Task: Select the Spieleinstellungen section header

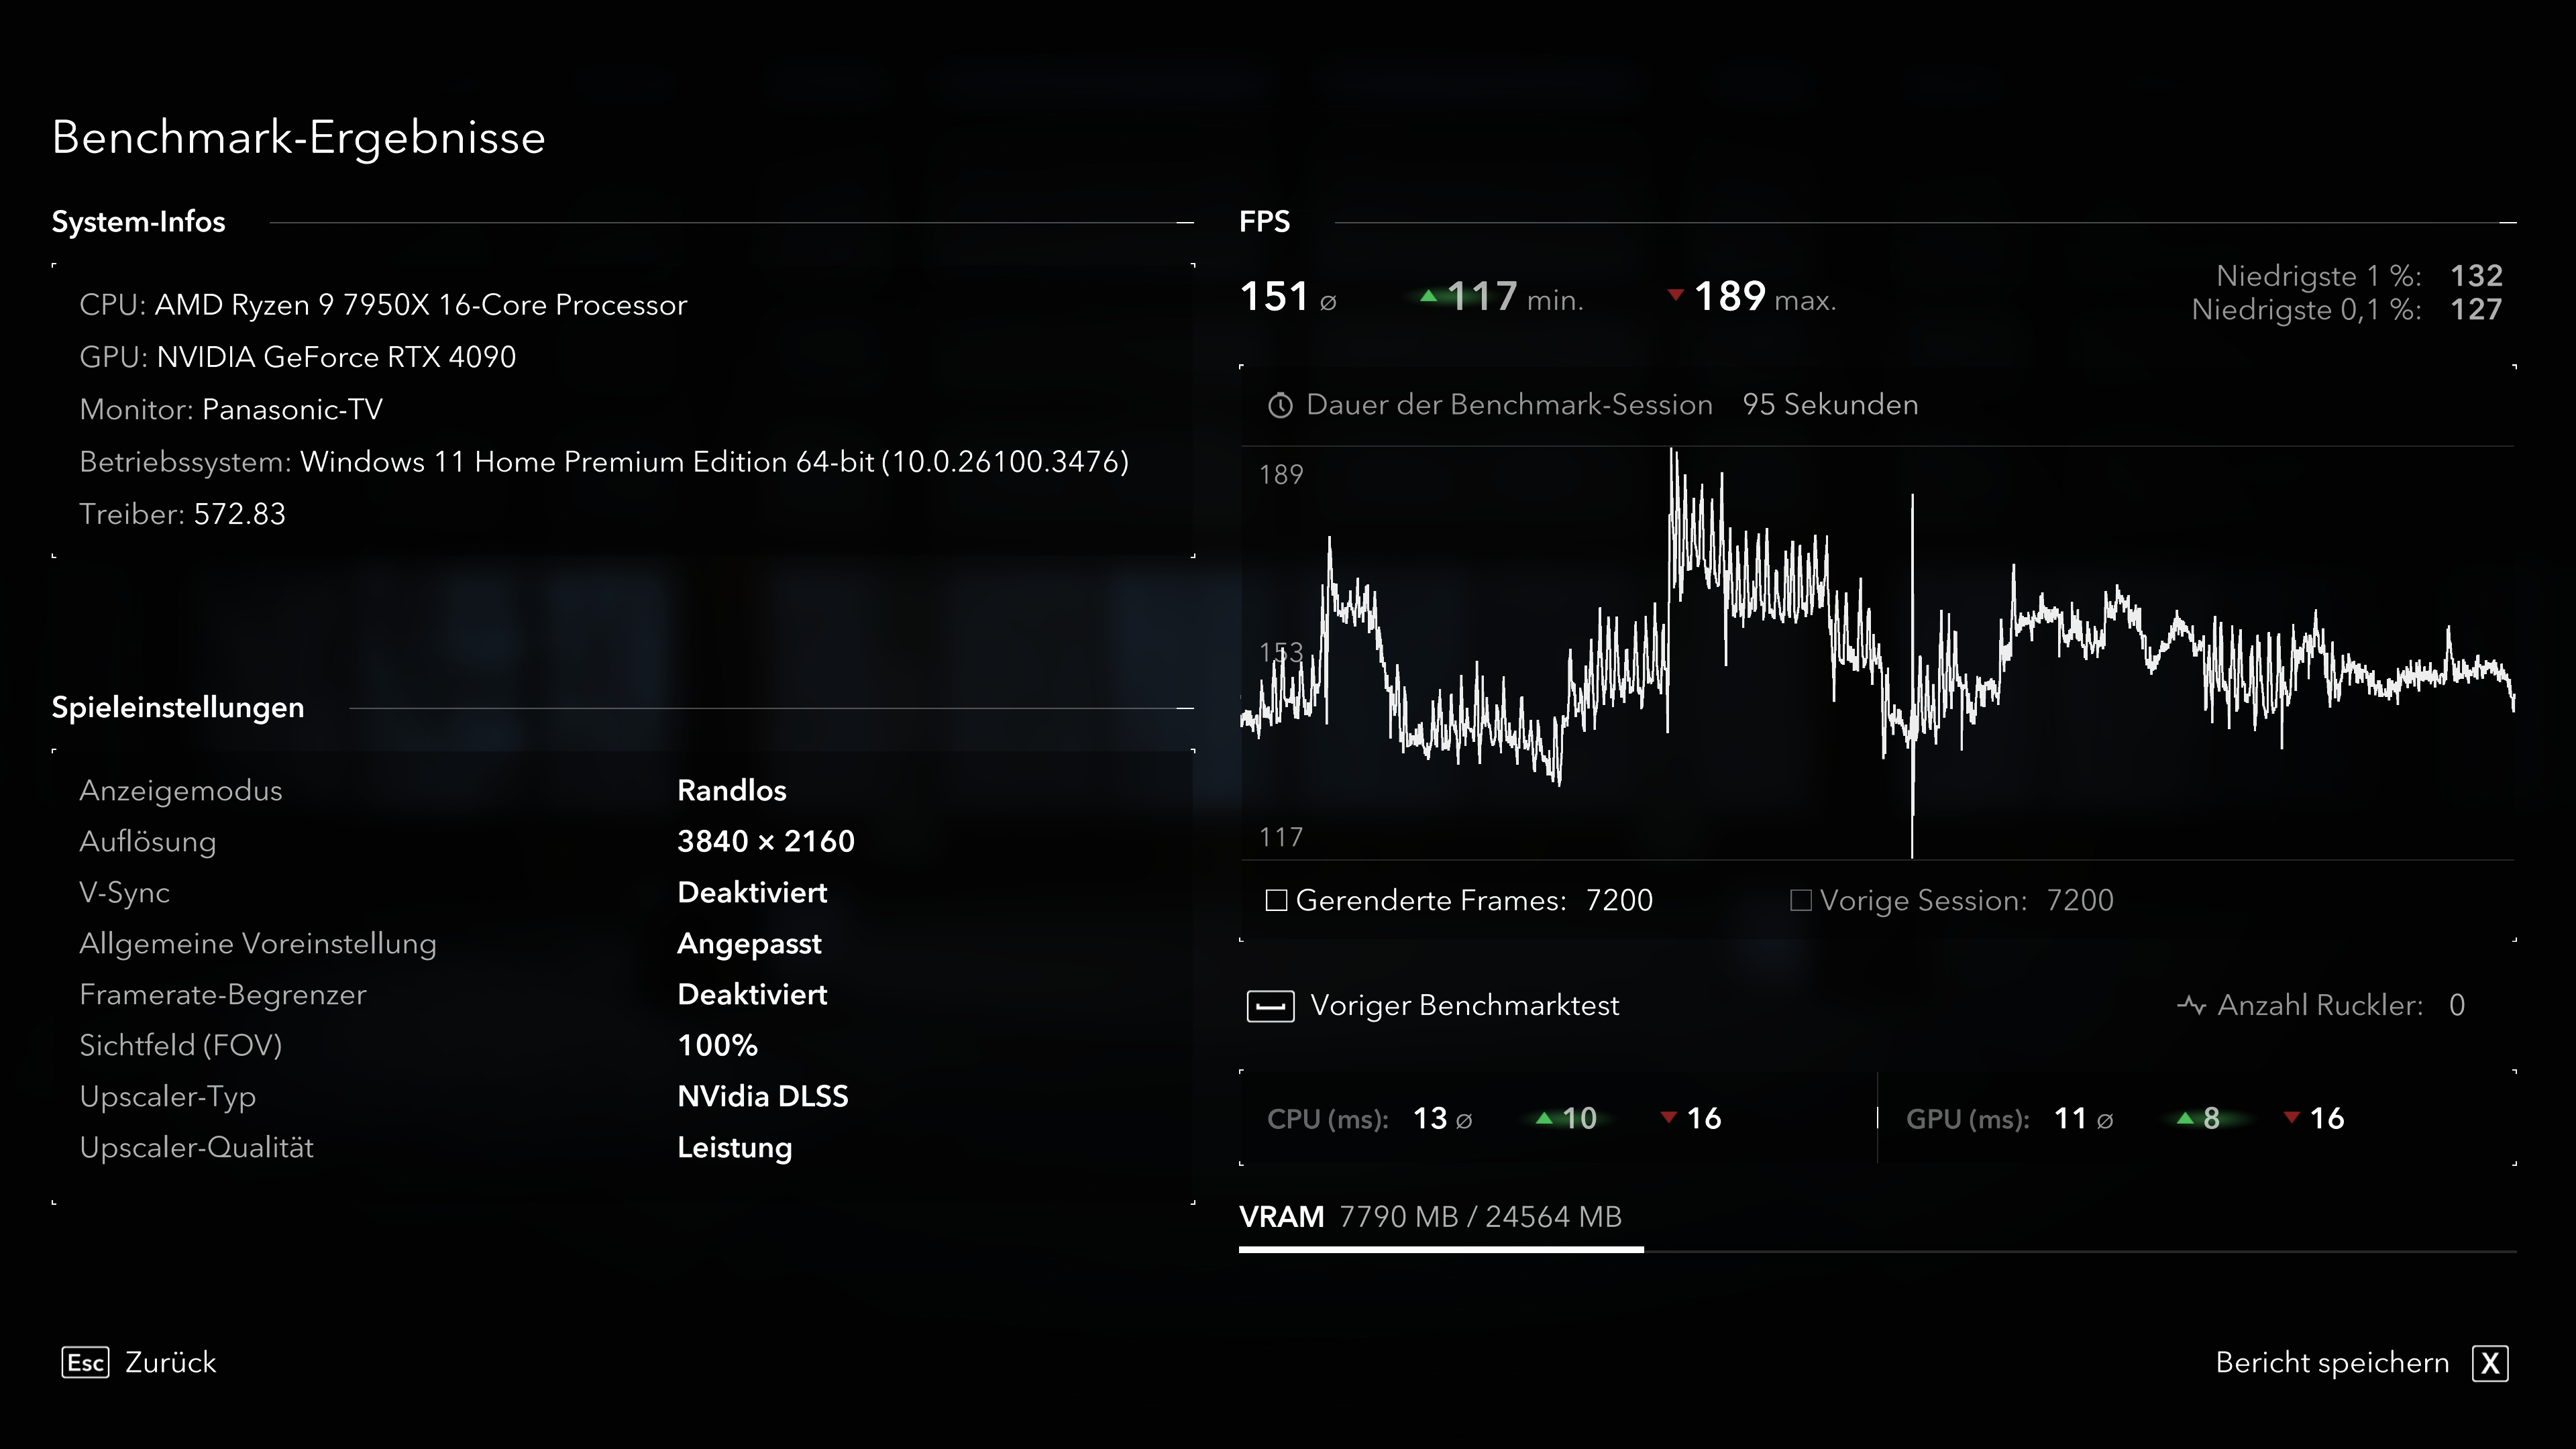Action: [178, 708]
